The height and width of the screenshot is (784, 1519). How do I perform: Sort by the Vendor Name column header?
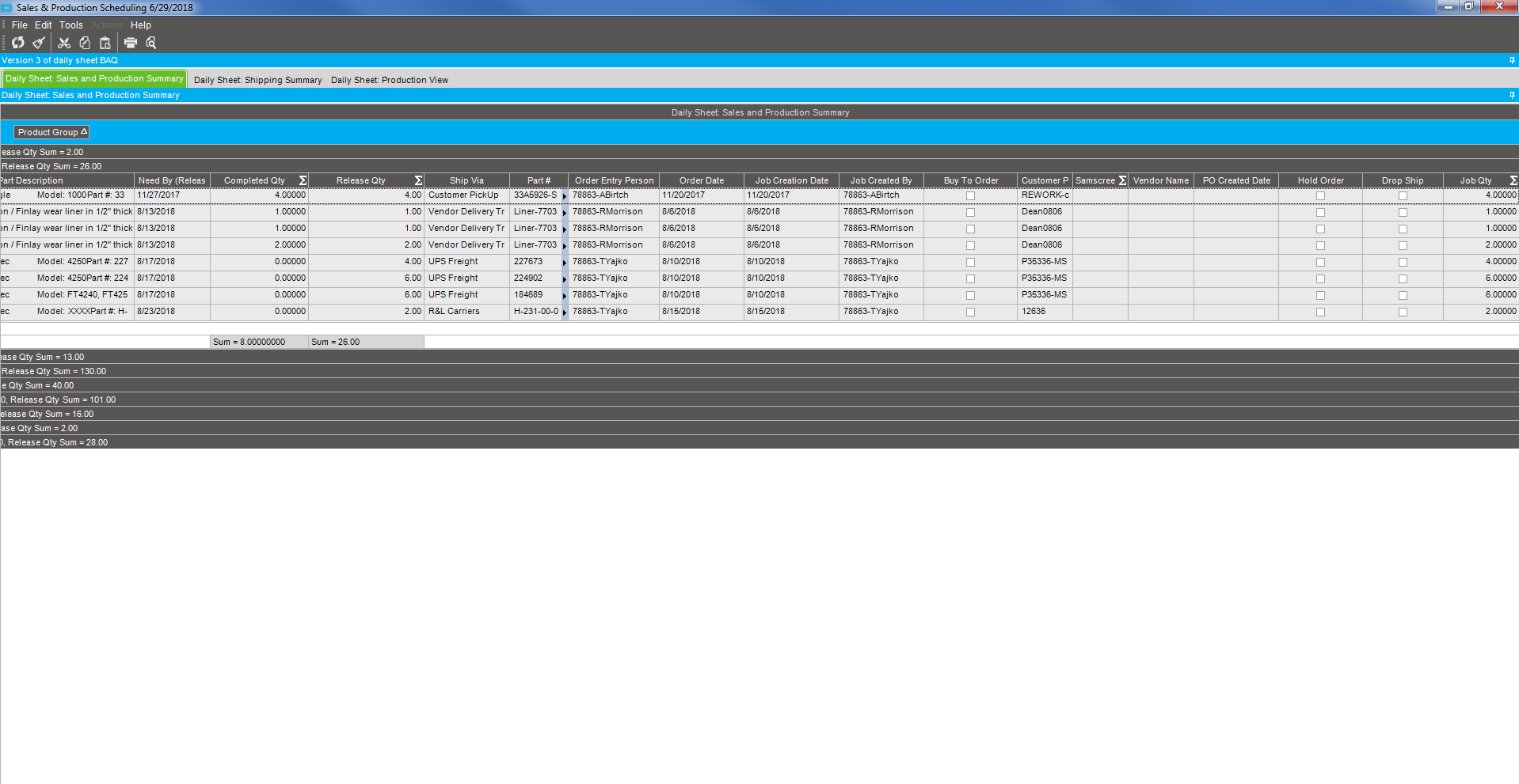click(1161, 180)
